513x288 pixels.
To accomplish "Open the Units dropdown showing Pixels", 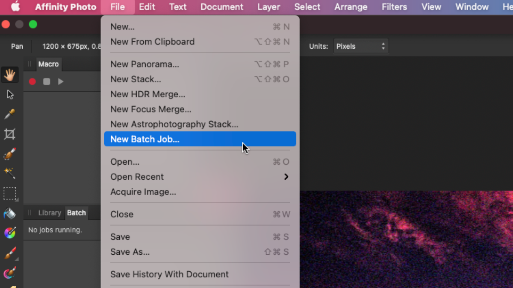I will coord(360,46).
